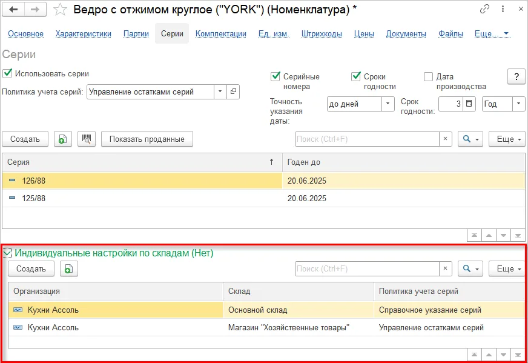Screen dimensions: 528x363
Task: Collapse Индивидуальные настройки по складам section
Action: [7, 253]
